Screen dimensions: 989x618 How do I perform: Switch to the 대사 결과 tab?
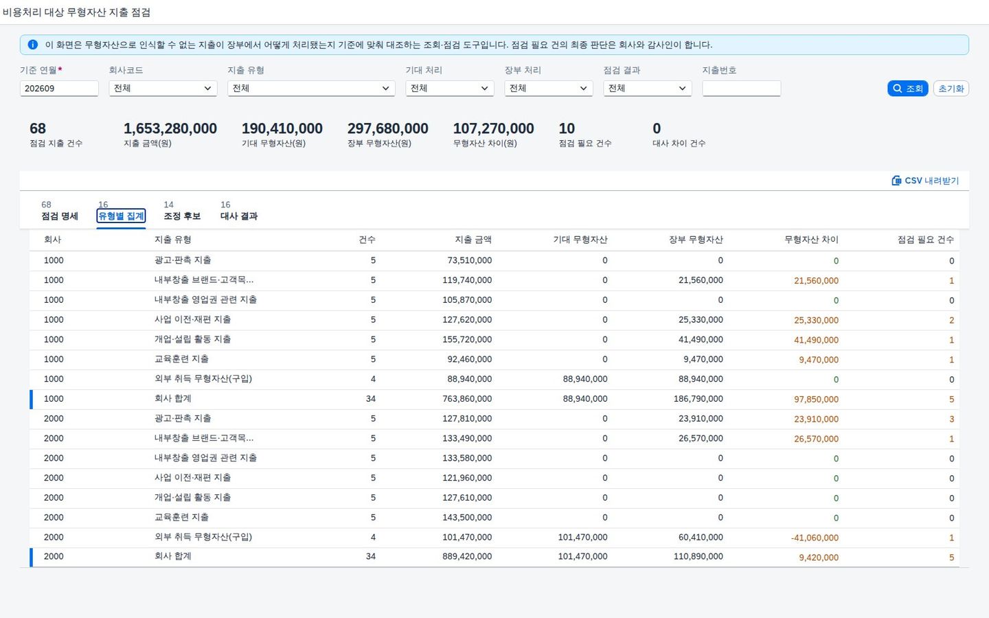coord(239,211)
